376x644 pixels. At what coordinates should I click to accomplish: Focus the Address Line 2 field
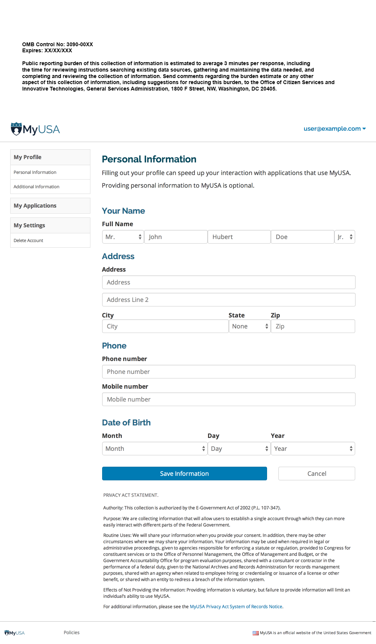pos(228,300)
